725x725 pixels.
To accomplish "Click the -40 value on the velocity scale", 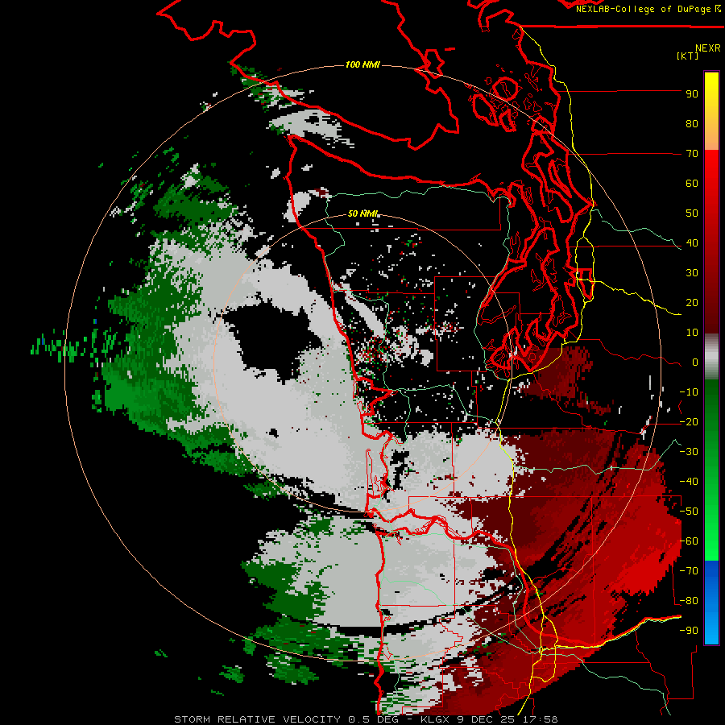I will tap(689, 482).
